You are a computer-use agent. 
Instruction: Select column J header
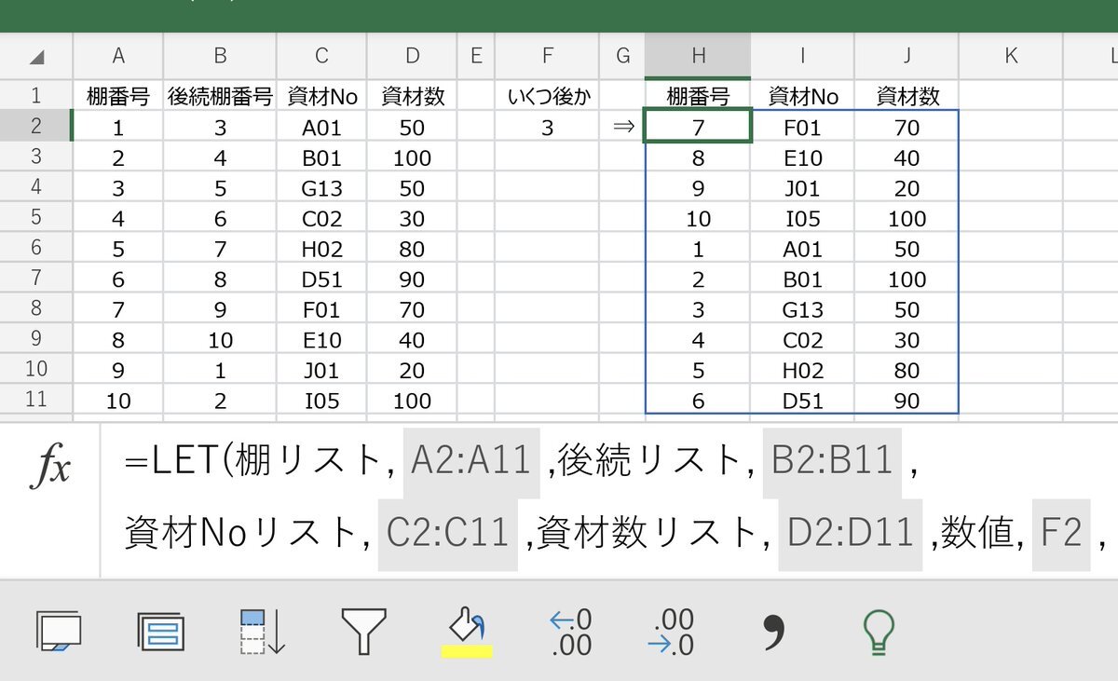tap(907, 56)
